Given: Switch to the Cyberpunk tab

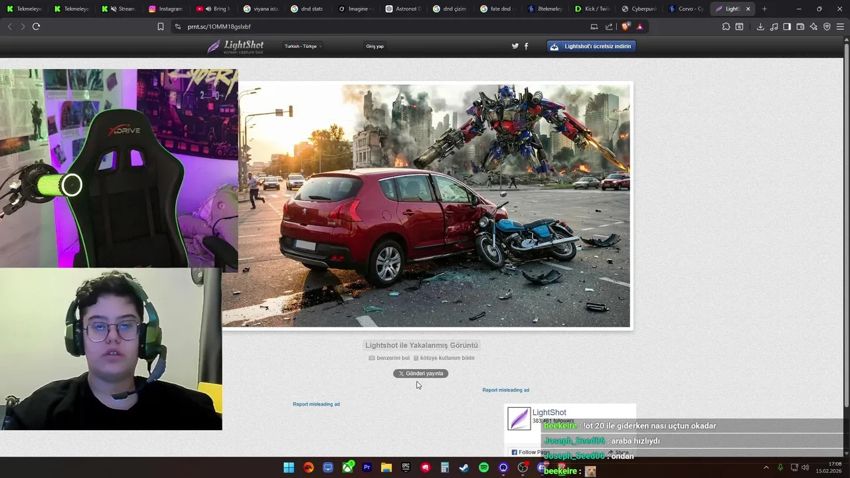Looking at the screenshot, I should (x=639, y=9).
